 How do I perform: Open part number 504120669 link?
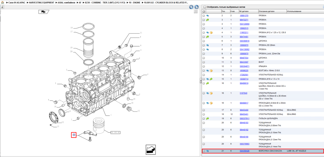[x=244, y=24]
